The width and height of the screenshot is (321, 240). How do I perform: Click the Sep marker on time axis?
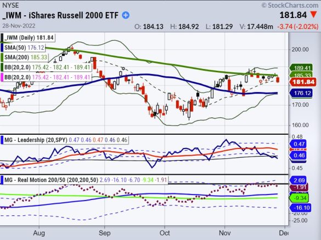105,233
